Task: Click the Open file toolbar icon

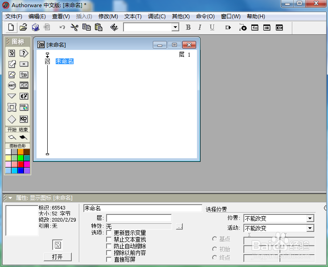Action: (24, 27)
